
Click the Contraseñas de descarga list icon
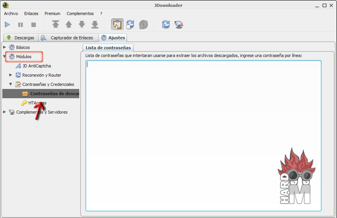coord(25,93)
